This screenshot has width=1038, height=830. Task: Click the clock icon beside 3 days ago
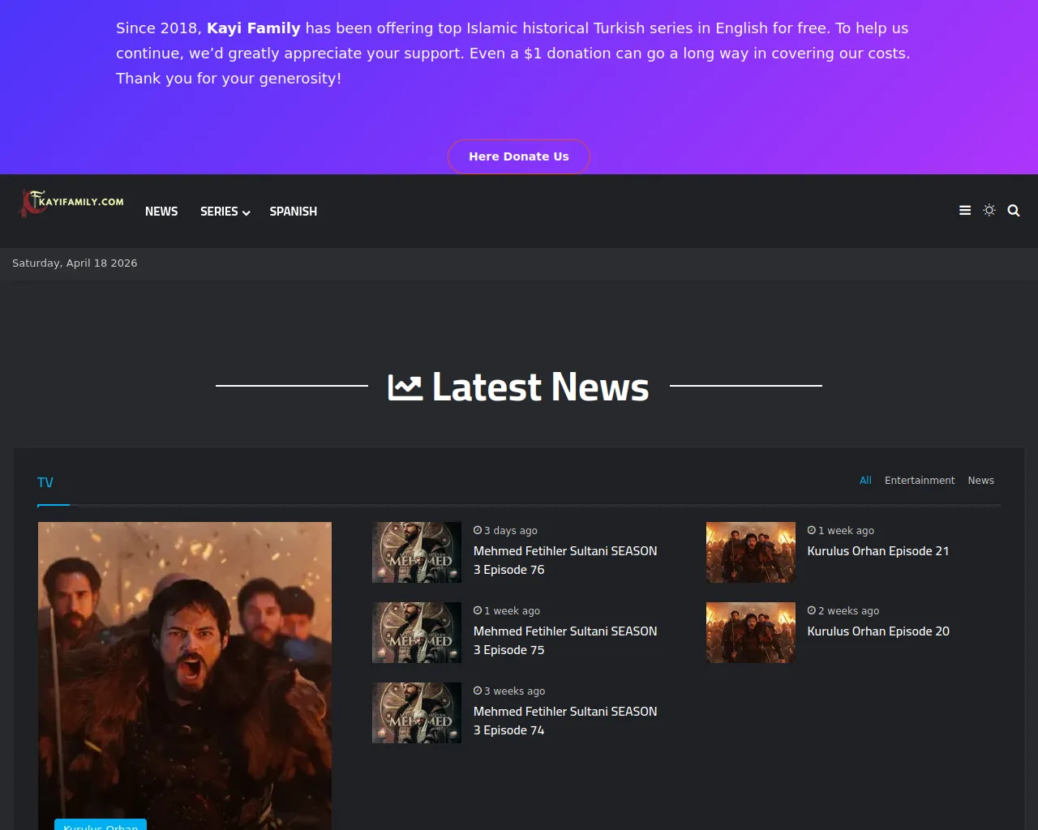point(477,530)
